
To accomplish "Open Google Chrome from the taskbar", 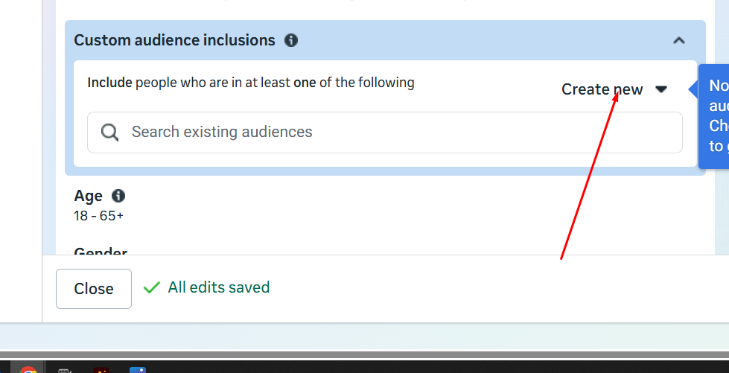I will (x=29, y=370).
